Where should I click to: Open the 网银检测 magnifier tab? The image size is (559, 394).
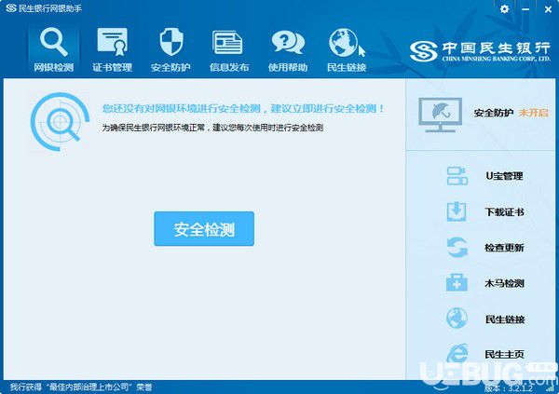54,49
